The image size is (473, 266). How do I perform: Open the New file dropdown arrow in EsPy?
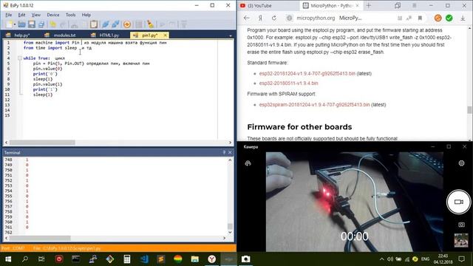(15, 24)
